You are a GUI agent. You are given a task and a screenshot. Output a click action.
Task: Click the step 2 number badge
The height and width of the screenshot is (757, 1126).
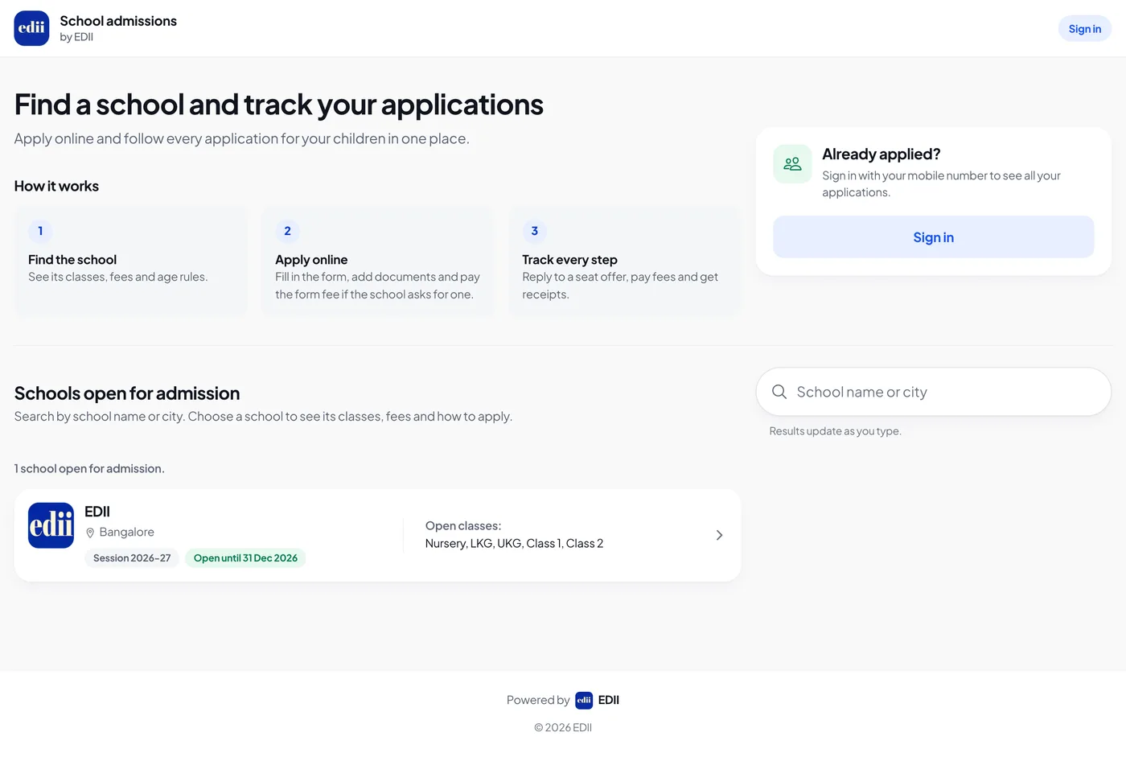click(287, 231)
